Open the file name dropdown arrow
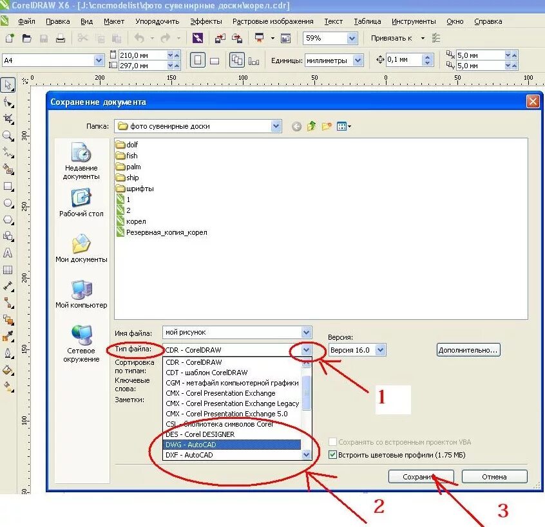 [306, 332]
